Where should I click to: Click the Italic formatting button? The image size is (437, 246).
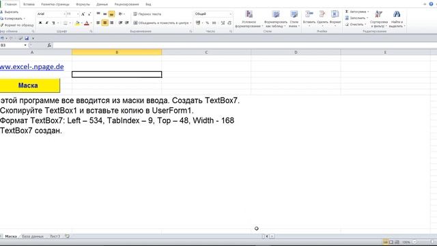(46, 23)
